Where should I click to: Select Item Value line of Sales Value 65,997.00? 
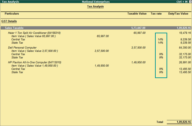click(34, 36)
